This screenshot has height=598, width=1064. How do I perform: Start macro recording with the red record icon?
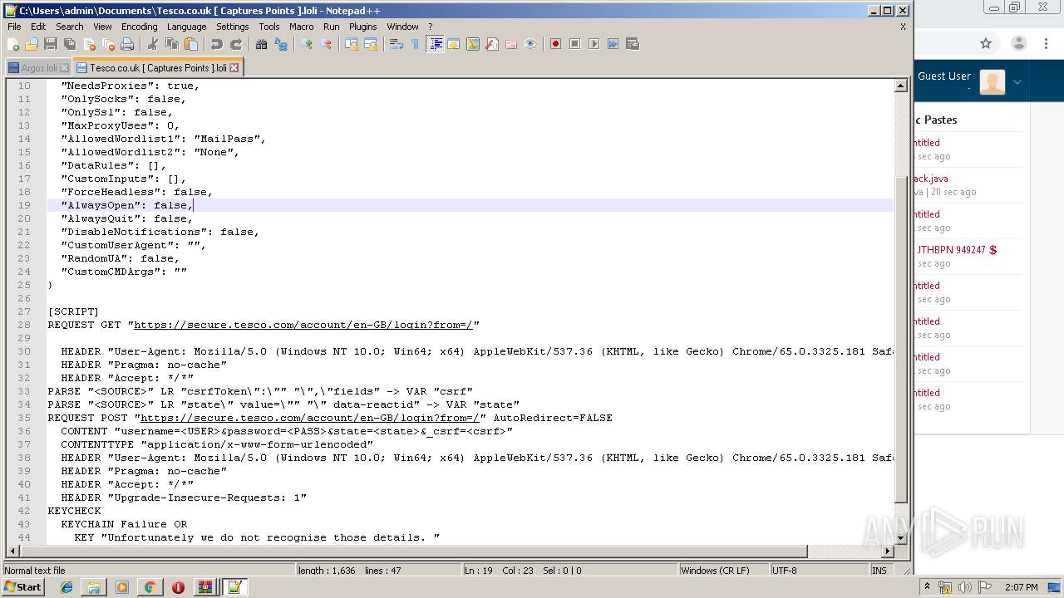[x=555, y=44]
